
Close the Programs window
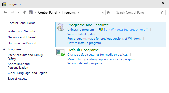click(163, 3)
